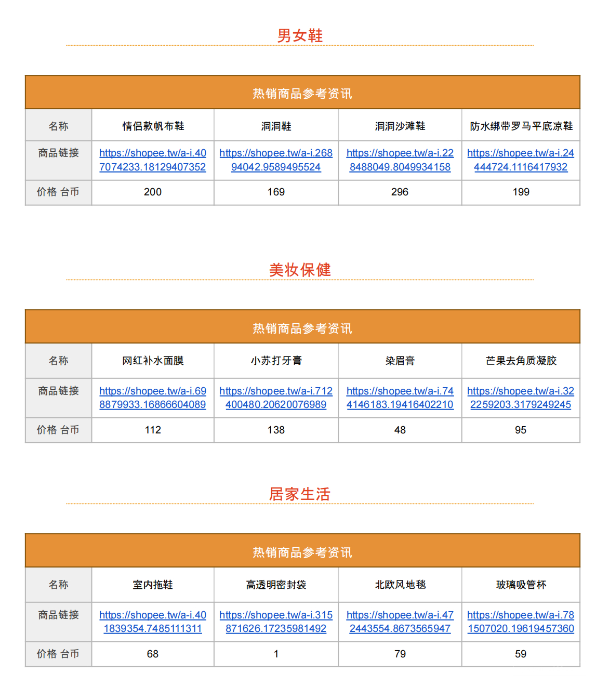Open the 室内拖鞋 product link
The image size is (596, 686).
click(x=152, y=622)
